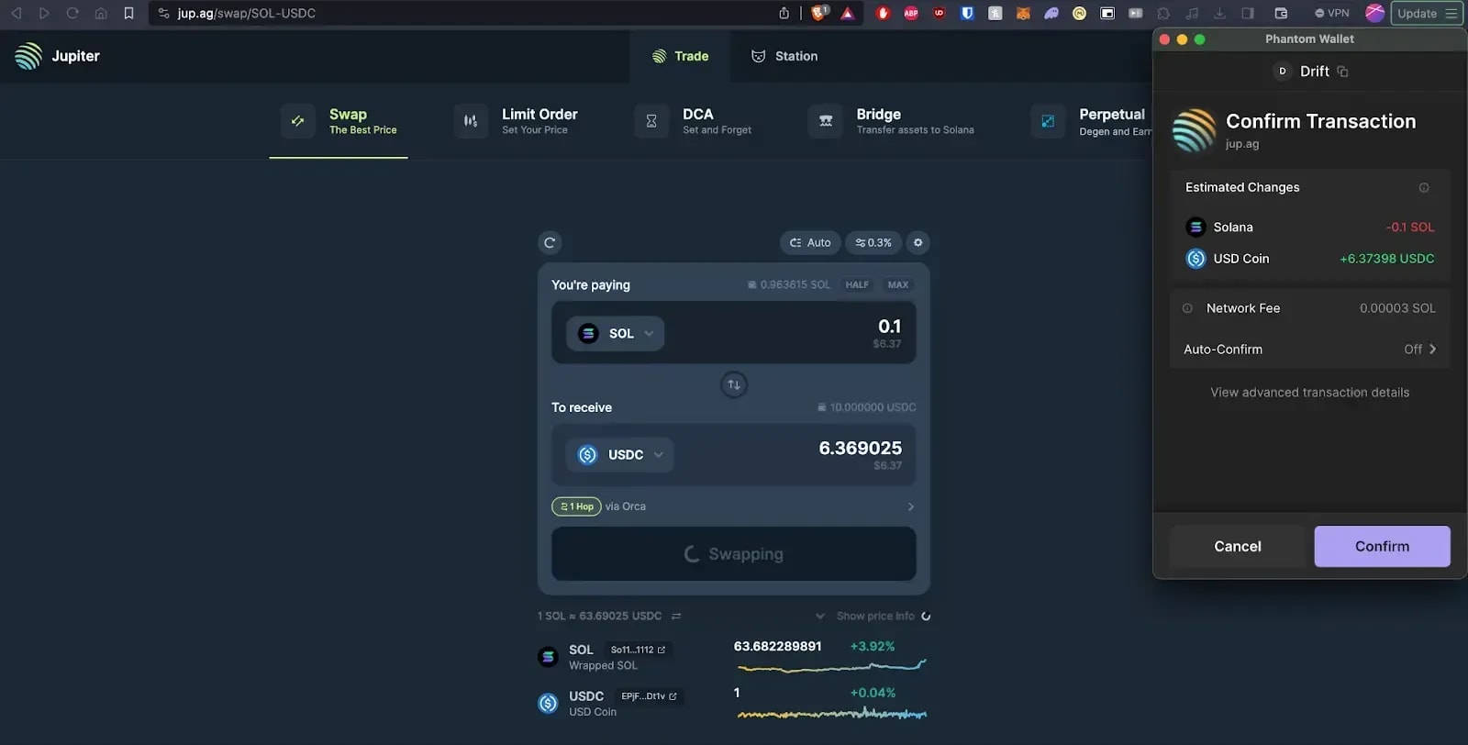Click the extensions puzzle piece icon
The width and height of the screenshot is (1468, 745).
point(1163,13)
